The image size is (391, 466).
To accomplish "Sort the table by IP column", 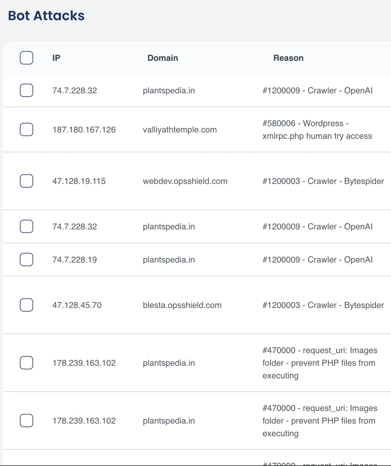I will [x=56, y=58].
